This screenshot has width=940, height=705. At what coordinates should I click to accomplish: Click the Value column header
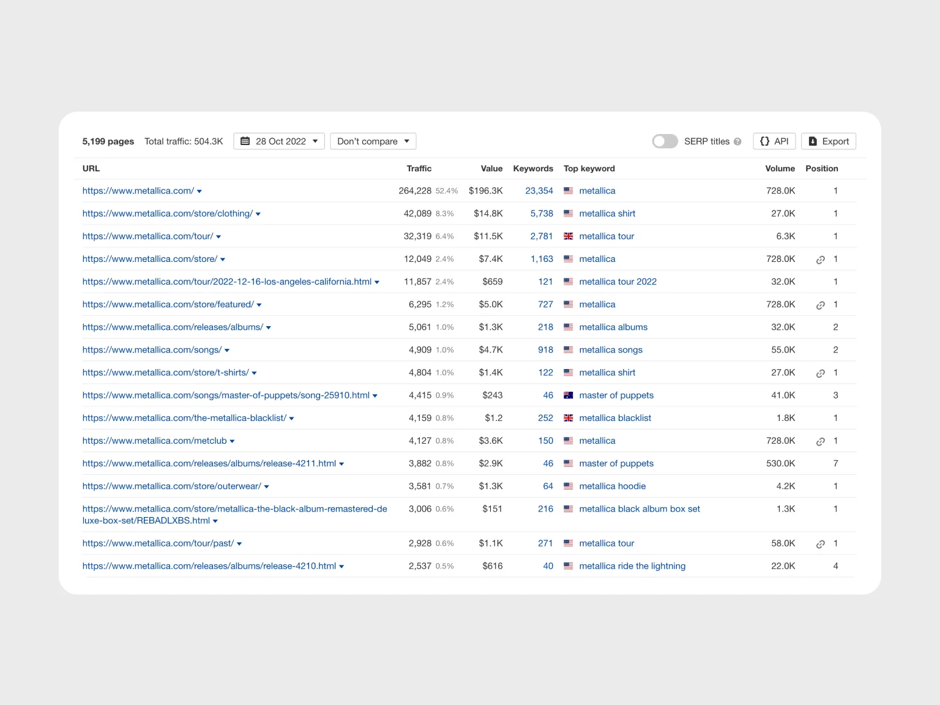point(491,168)
